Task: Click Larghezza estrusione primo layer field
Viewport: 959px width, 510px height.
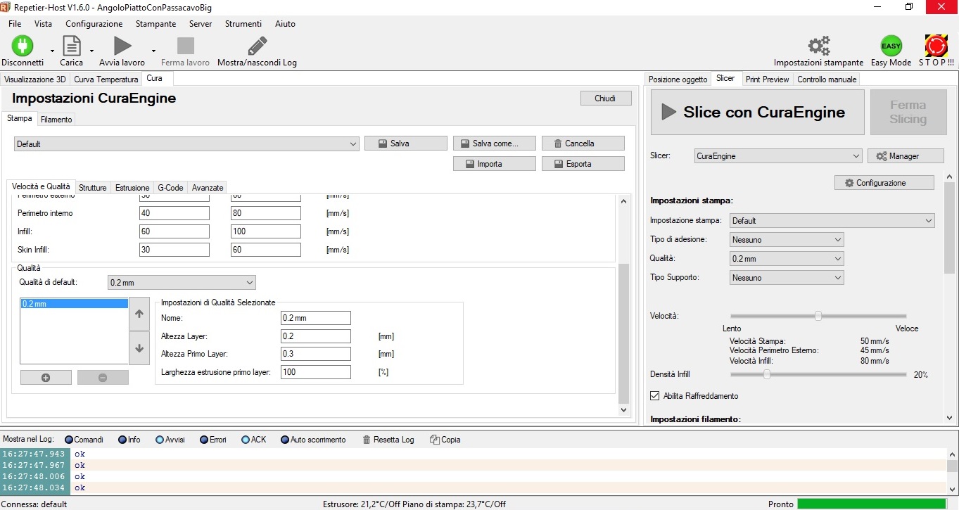Action: [315, 372]
